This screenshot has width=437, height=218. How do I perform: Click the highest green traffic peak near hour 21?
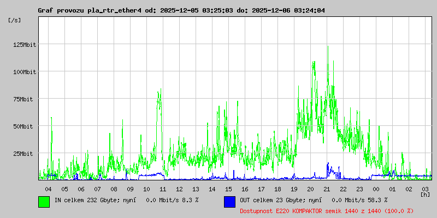[x=328, y=47]
